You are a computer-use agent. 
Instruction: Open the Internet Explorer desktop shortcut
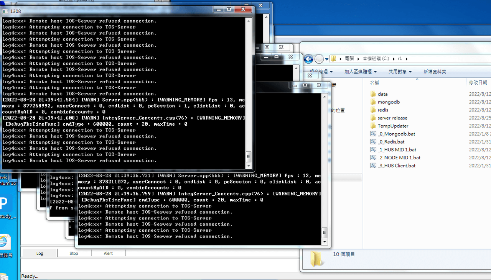(x=5, y=242)
